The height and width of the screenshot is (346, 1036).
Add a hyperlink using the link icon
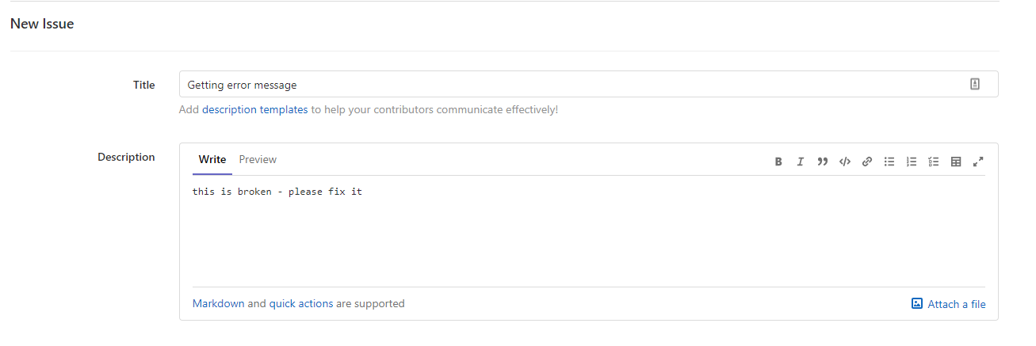pyautogui.click(x=867, y=162)
